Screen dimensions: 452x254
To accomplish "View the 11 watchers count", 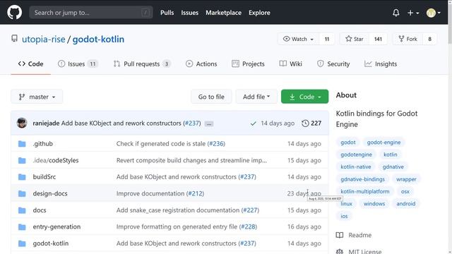I will (x=327, y=39).
